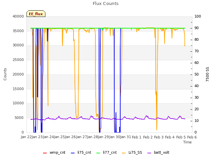Click the Flux Counts chart title
Screen dimensions: 212x159
point(106,4)
